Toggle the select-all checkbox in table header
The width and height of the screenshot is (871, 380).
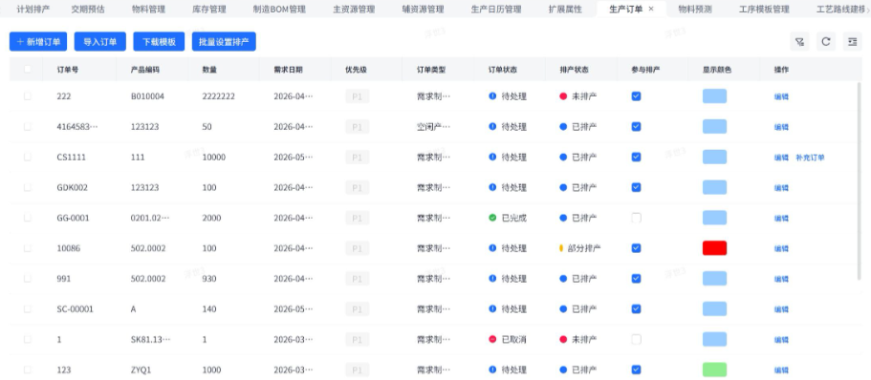(27, 70)
